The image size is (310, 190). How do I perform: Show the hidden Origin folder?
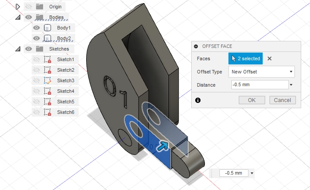click(29, 7)
